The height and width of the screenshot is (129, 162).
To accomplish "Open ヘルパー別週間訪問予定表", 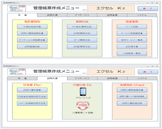I will pyautogui.click(x=32, y=103).
